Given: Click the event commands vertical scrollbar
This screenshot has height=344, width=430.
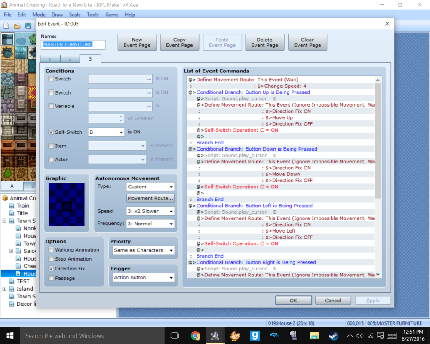Looking at the screenshot, I should pyautogui.click(x=378, y=141).
